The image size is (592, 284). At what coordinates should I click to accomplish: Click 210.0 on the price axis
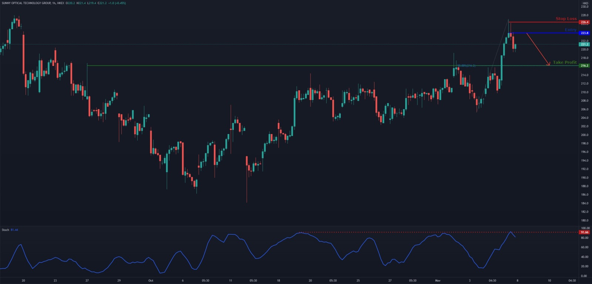(585, 92)
